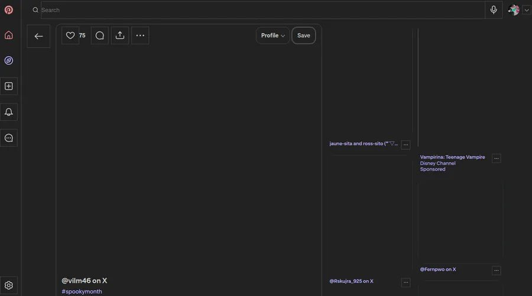
Task: Open the #spookymonth hashtag link
Action: tap(82, 292)
